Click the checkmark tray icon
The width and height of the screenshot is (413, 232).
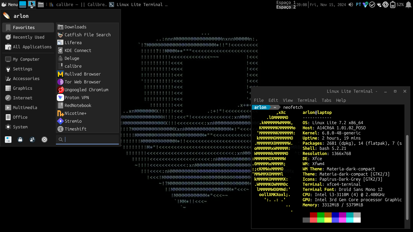(372, 5)
